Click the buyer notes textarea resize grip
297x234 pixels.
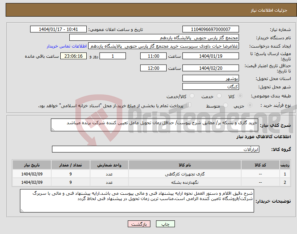pyautogui.click(x=22, y=211)
